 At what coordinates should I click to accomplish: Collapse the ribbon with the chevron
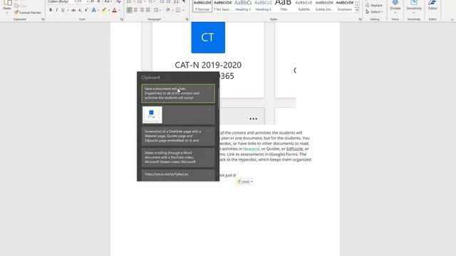[452, 19]
